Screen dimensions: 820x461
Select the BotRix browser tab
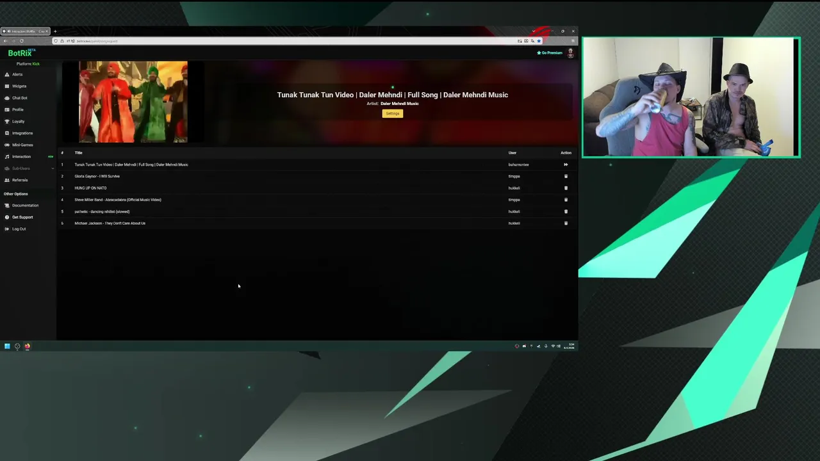click(25, 31)
